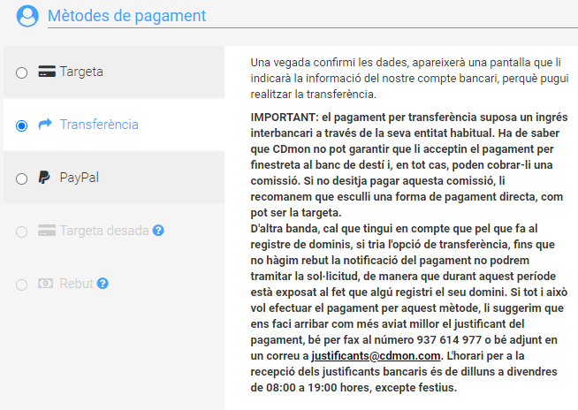Click the Mètodes de pagament heading
578x410 pixels.
click(x=126, y=16)
